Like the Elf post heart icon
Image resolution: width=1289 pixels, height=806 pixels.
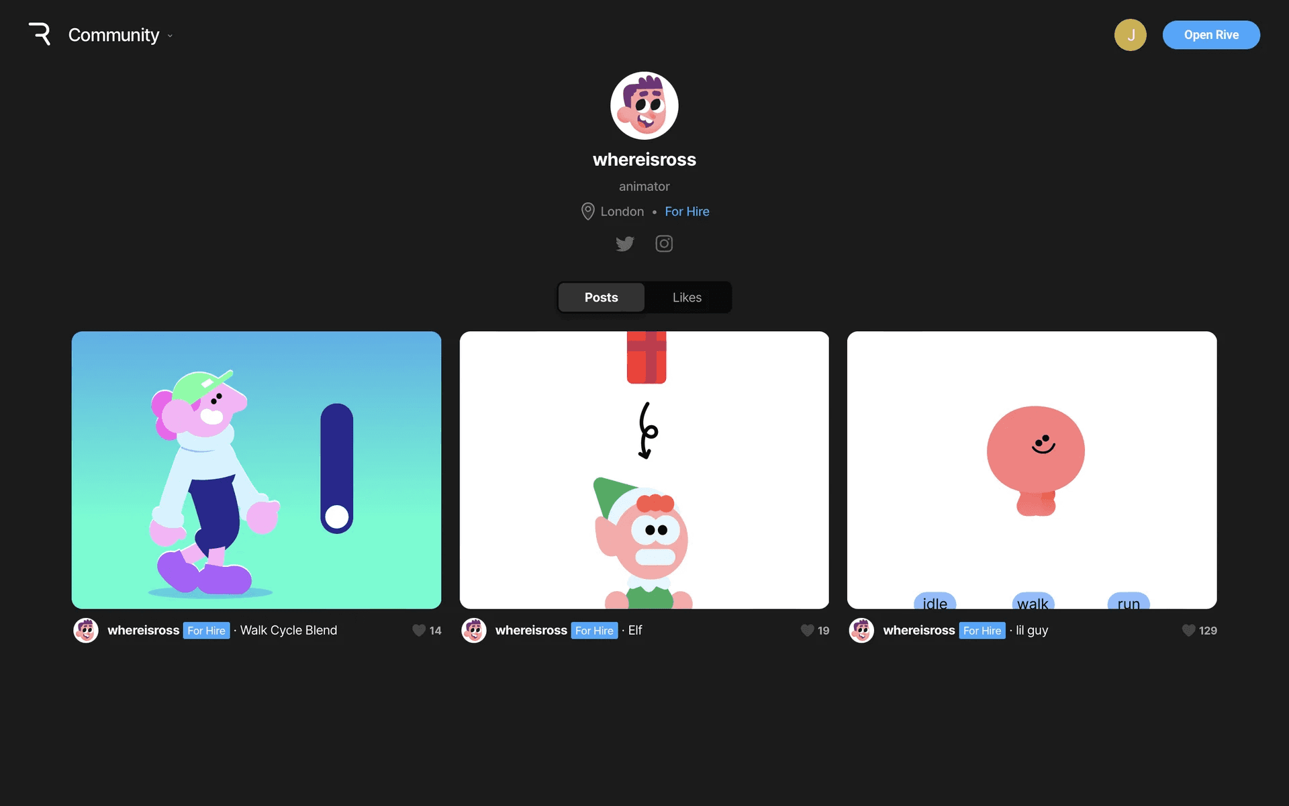pos(807,630)
